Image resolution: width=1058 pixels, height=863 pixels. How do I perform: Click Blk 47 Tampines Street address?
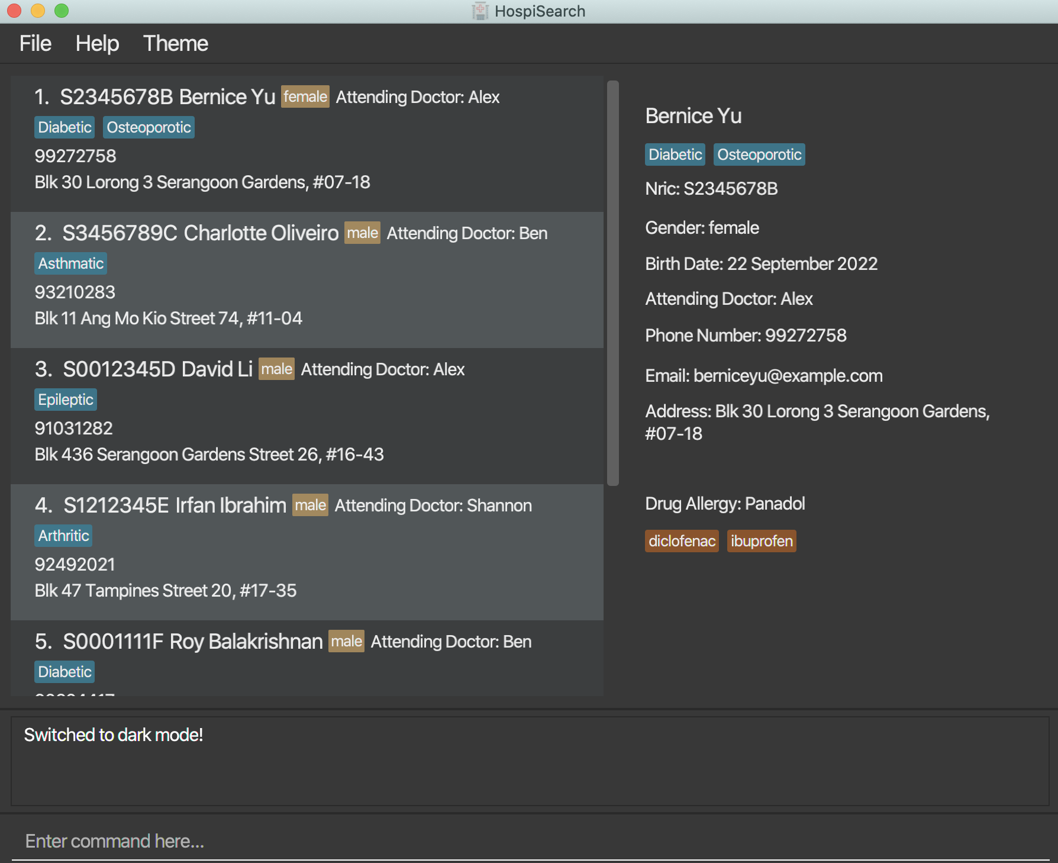165,591
